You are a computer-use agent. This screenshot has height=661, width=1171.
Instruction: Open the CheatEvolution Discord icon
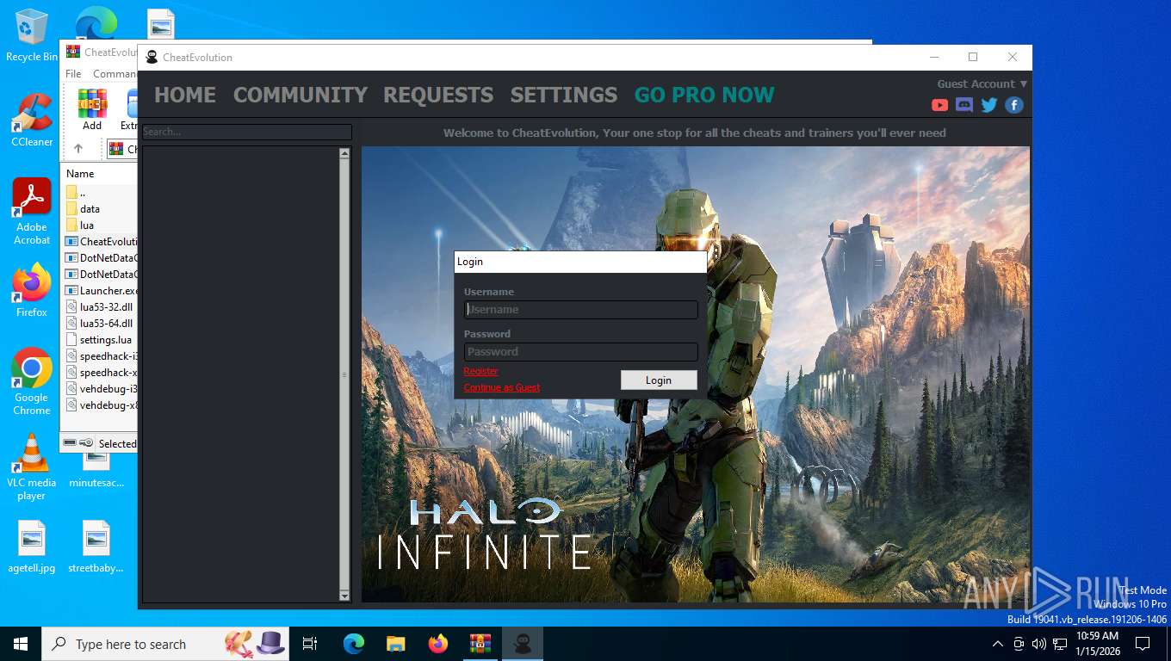click(x=964, y=105)
